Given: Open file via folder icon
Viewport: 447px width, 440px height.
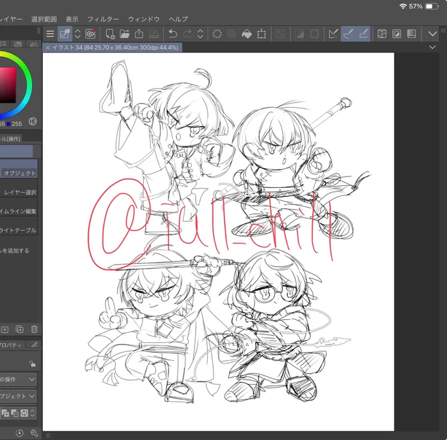Looking at the screenshot, I should [124, 34].
